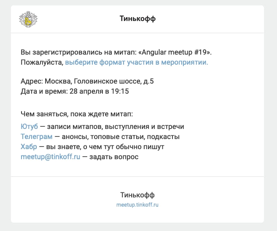Click the meetup@tinkoff.ru email link
Screen dimensions: 277x231
tap(50, 157)
